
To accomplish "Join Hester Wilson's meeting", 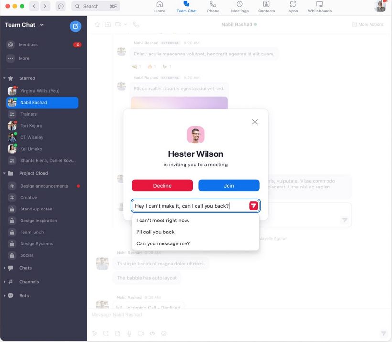I will tap(229, 186).
